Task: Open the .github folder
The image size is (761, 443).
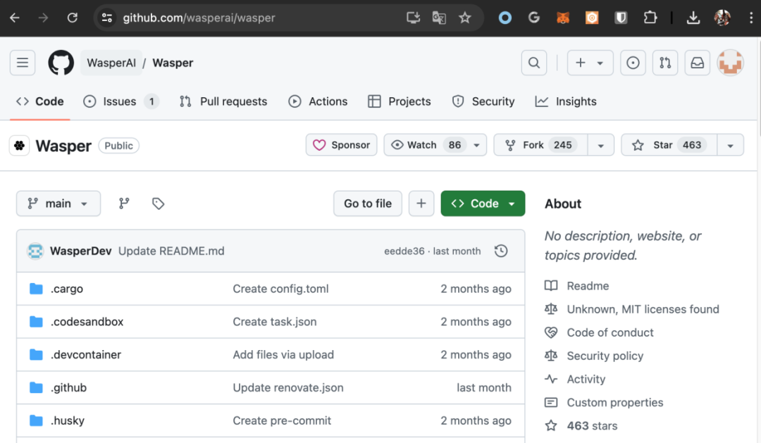Action: tap(68, 387)
